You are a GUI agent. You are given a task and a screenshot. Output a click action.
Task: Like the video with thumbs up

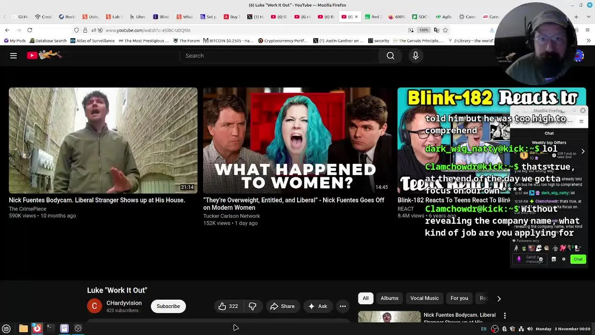[x=228, y=306]
